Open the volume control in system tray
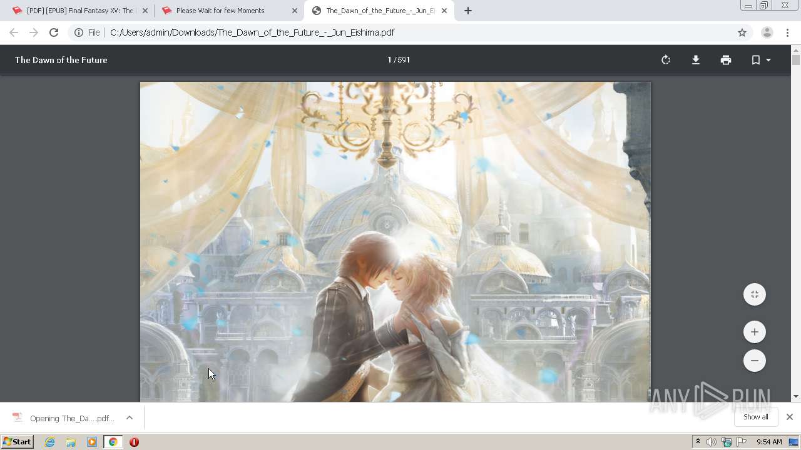 712,442
